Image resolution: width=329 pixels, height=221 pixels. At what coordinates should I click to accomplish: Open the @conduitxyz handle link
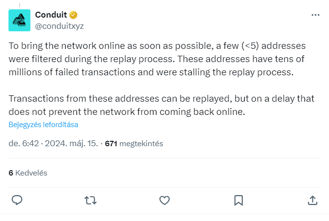[59, 26]
